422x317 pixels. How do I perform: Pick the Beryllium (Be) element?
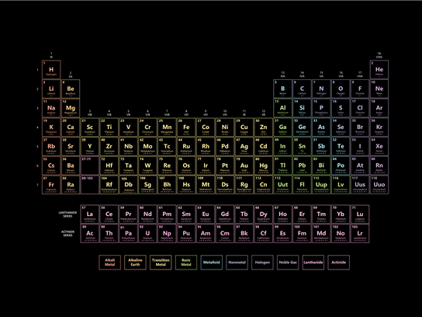(71, 89)
